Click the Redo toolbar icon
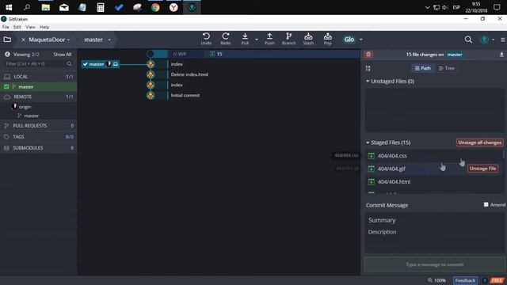The width and height of the screenshot is (507, 285). [x=225, y=39]
